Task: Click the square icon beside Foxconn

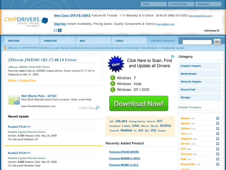Action: [218, 154]
